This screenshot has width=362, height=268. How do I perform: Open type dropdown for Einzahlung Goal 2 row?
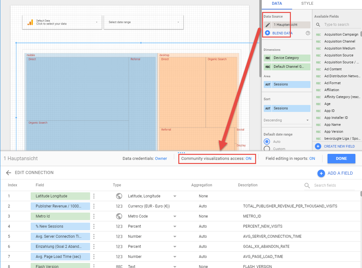[175, 247]
